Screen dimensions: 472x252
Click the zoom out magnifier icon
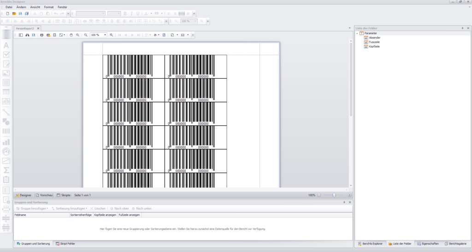[x=86, y=35]
